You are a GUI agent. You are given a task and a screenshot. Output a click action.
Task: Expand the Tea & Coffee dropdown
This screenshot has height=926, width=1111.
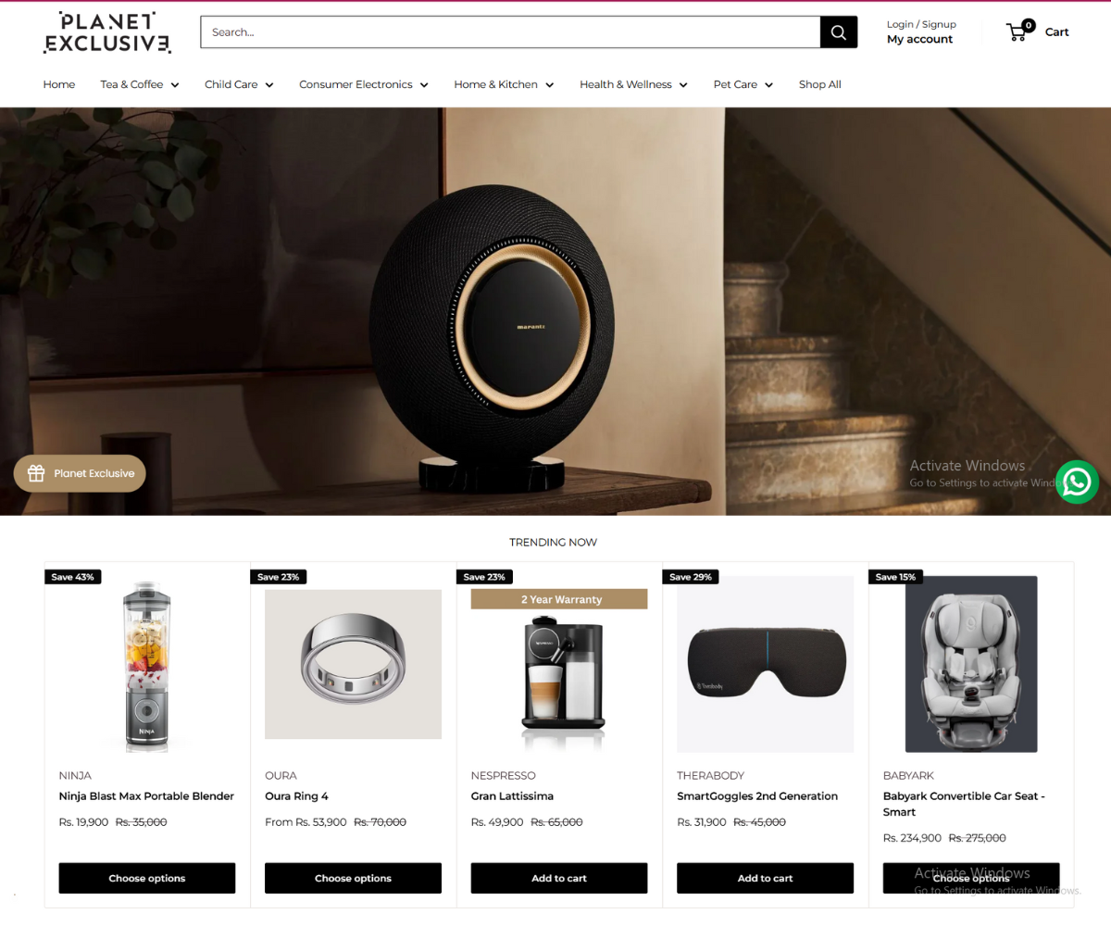140,84
